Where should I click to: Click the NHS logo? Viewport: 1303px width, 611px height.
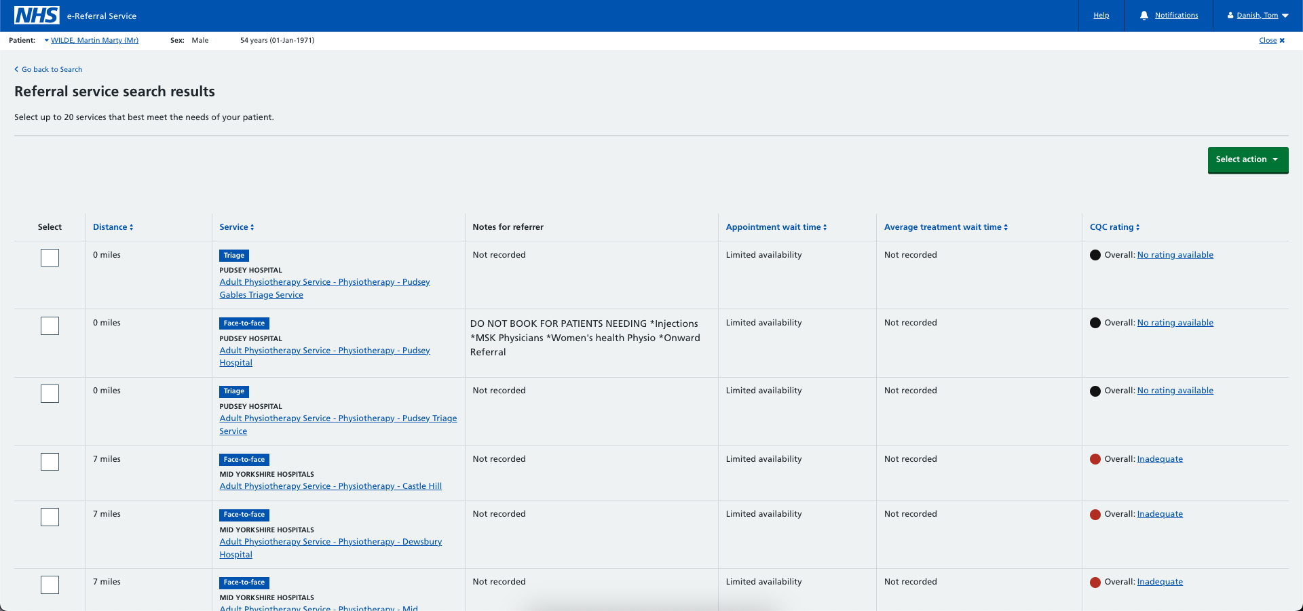(x=37, y=15)
